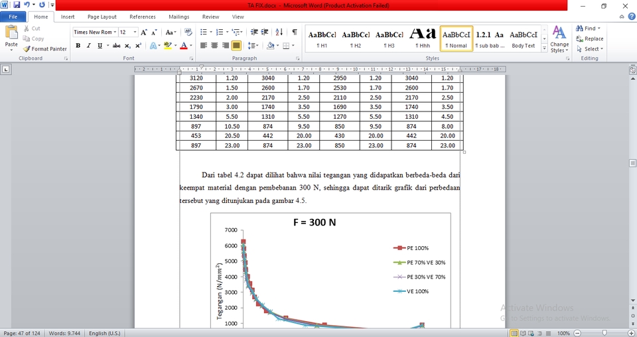
Task: Open Times New Roman font dropdown
Action: coord(115,32)
